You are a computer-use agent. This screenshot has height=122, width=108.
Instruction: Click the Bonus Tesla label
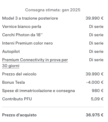coord(13,82)
